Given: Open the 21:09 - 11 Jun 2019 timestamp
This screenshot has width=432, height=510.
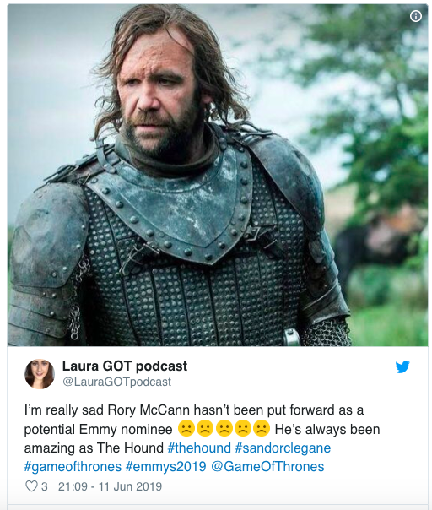Looking at the screenshot, I should point(110,486).
